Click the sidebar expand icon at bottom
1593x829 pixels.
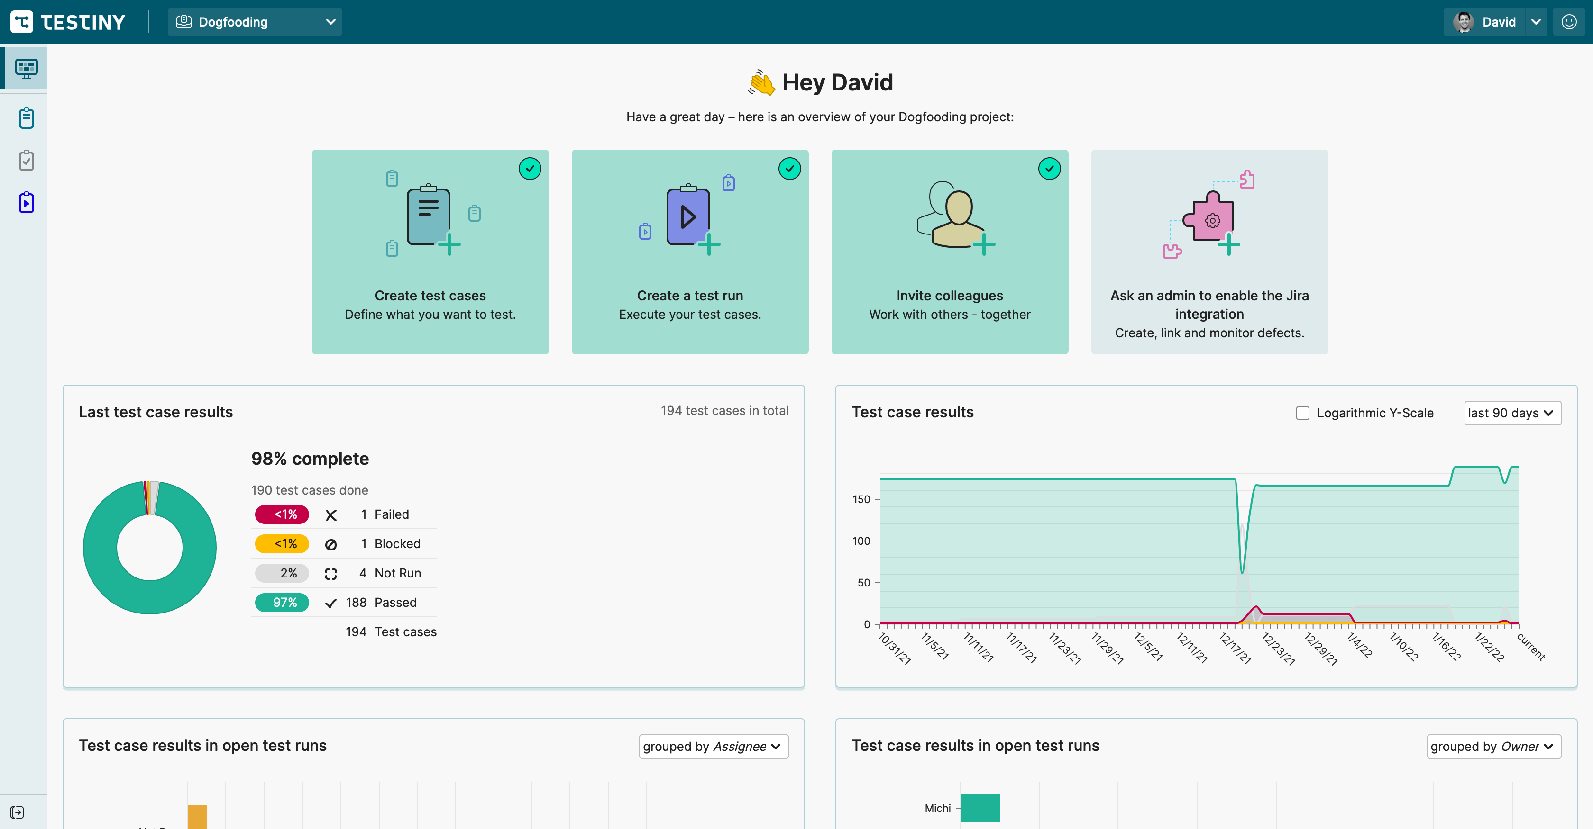[18, 811]
